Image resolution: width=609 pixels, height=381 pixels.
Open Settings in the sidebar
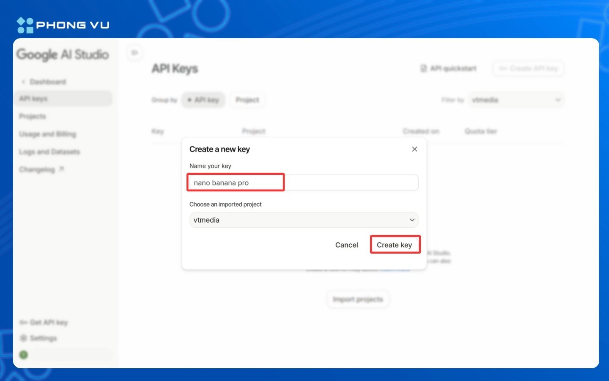point(38,338)
